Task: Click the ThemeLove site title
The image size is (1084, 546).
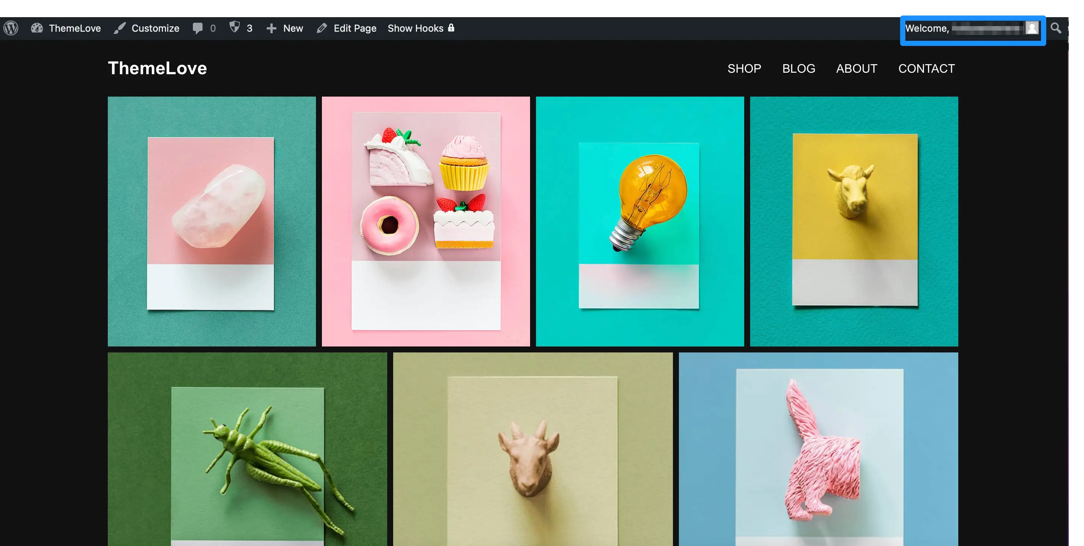Action: (x=157, y=68)
